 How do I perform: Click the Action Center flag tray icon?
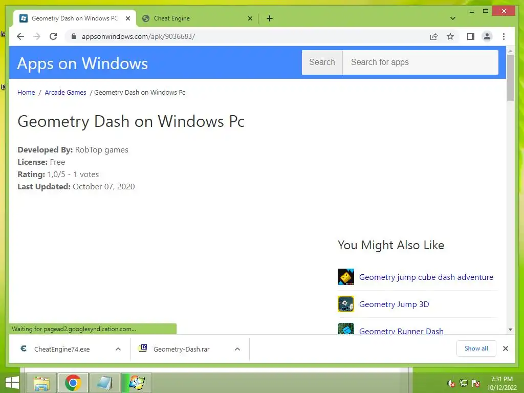pos(475,383)
